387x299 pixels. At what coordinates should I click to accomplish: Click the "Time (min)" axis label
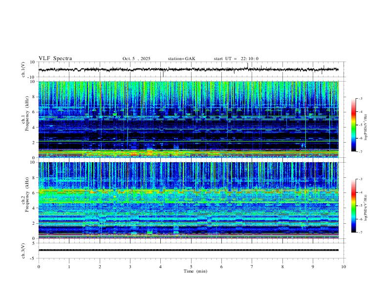click(195, 271)
